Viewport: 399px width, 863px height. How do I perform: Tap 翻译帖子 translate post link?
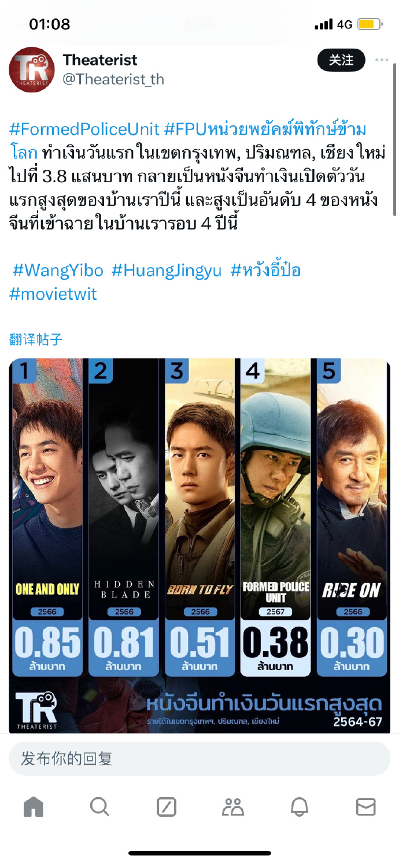pyautogui.click(x=36, y=339)
